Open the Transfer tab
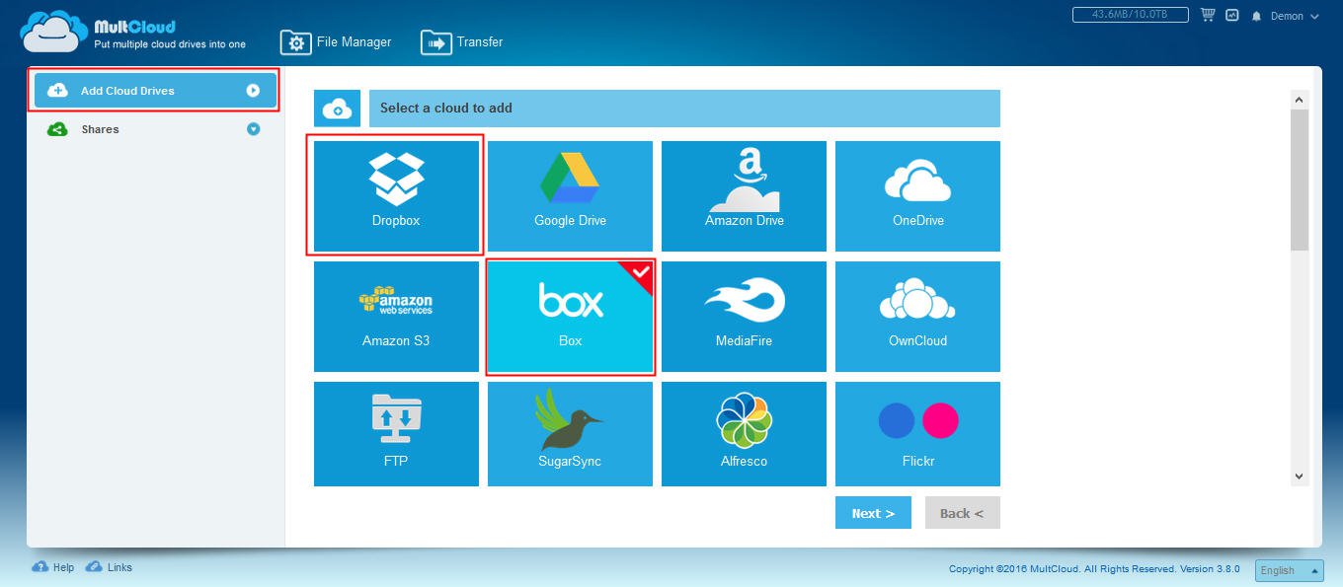The height and width of the screenshot is (587, 1343). pos(462,42)
